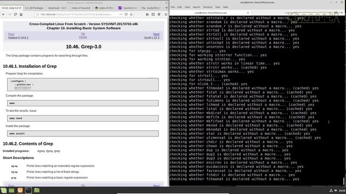The height and width of the screenshot is (194, 346).
Task: Bookmark this page with the star icon
Action: pyautogui.click(x=131, y=15)
